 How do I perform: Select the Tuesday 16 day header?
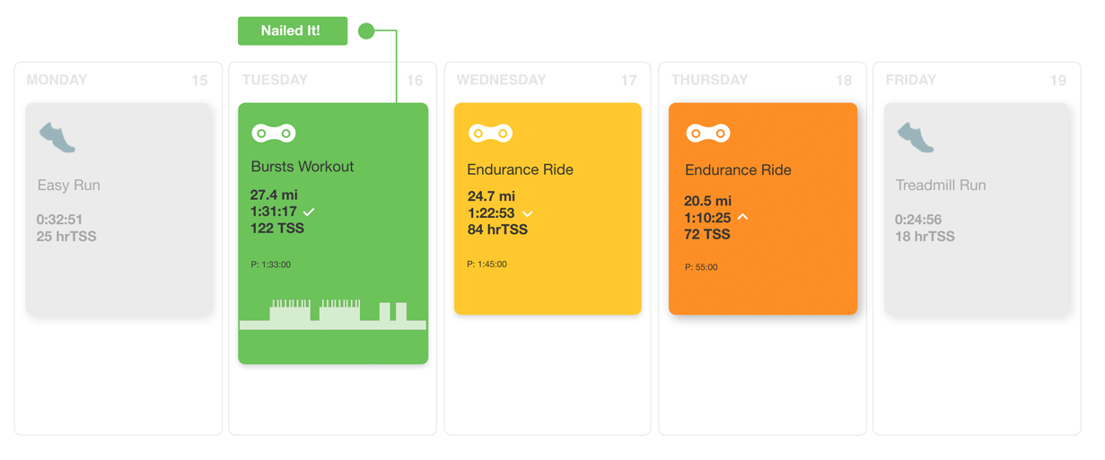pos(332,81)
